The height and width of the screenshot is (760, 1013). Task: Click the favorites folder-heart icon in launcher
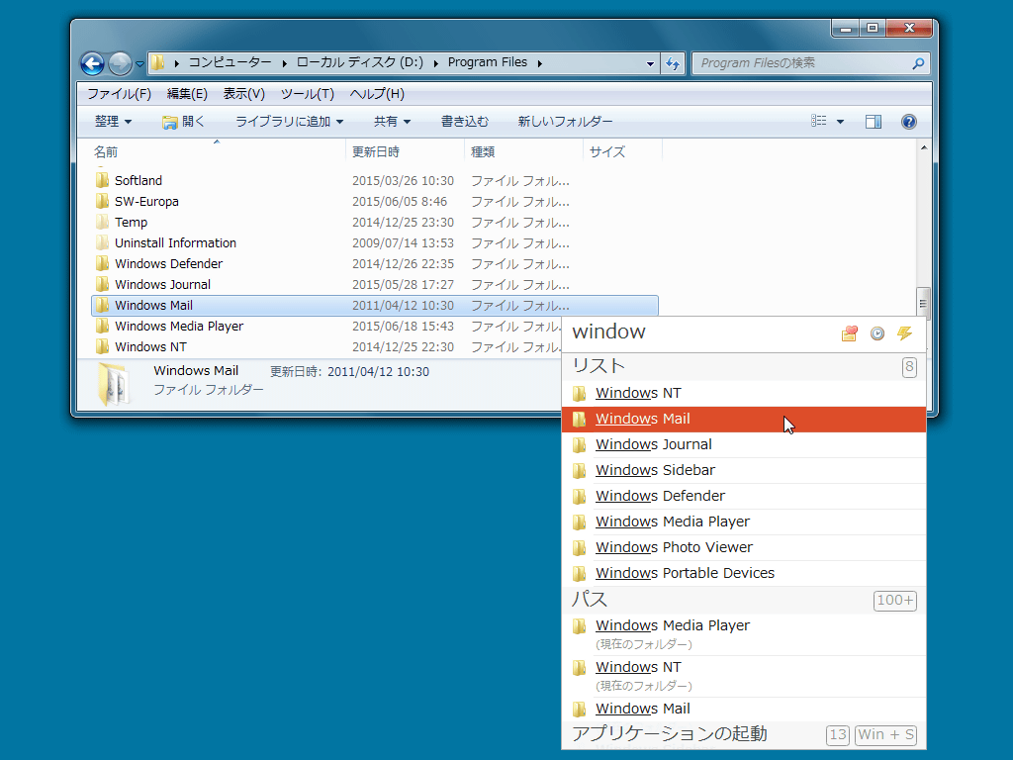coord(850,333)
